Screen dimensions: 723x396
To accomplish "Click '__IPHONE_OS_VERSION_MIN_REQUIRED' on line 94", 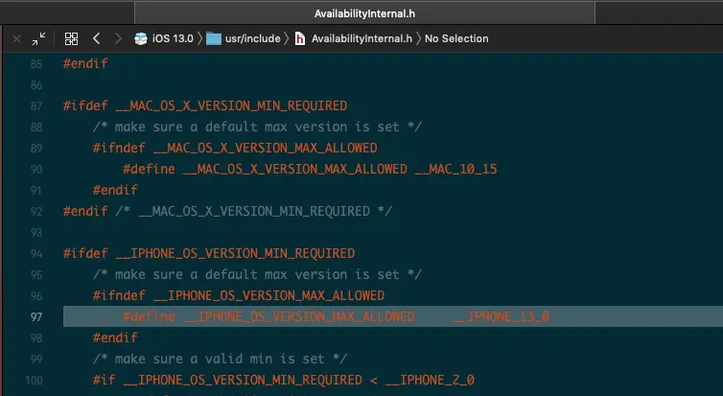I will [235, 253].
